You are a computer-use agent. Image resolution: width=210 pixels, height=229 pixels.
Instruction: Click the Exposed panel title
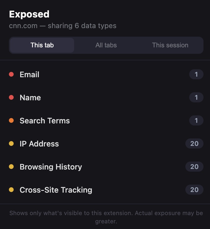[29, 14]
